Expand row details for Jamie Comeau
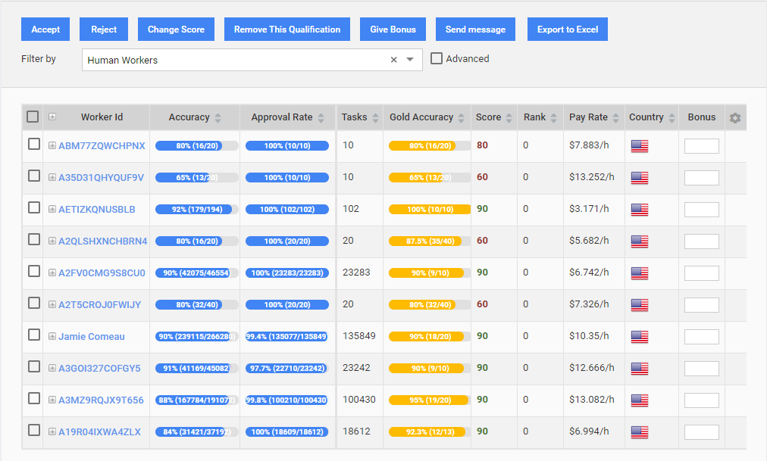Viewport: 767px width, 461px height. click(x=52, y=336)
